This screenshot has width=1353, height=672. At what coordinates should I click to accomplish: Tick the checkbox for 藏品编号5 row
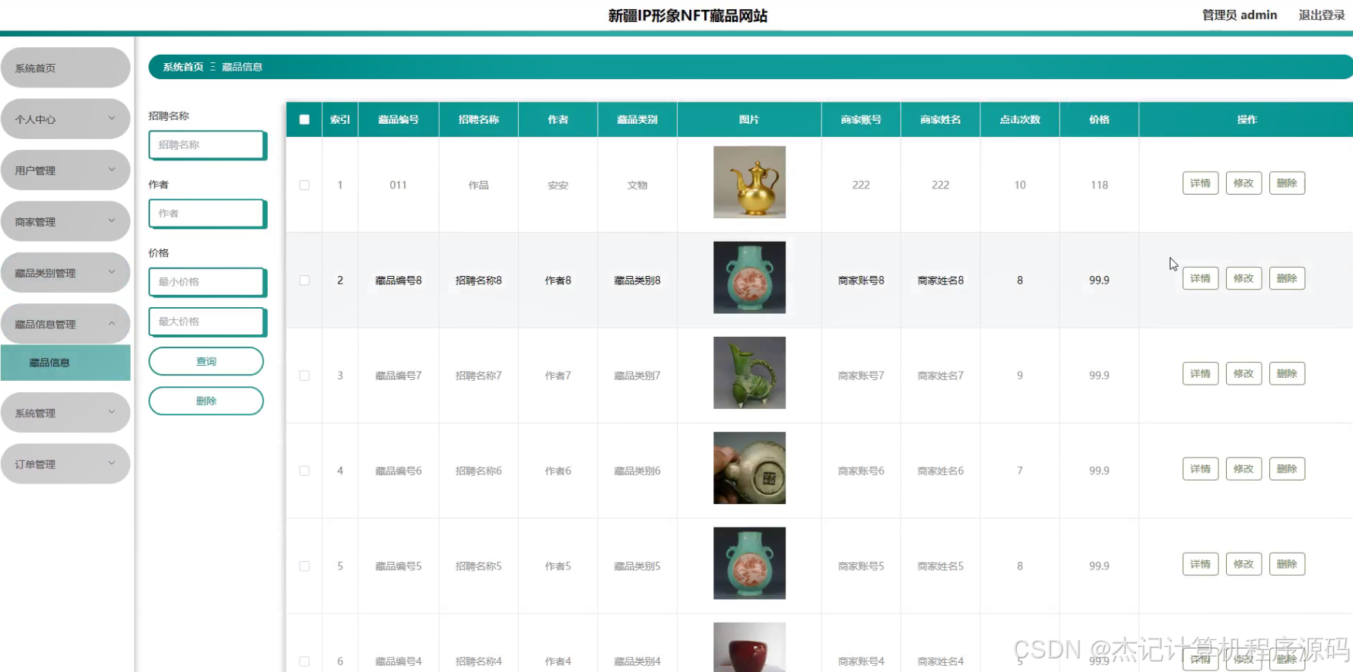(304, 566)
